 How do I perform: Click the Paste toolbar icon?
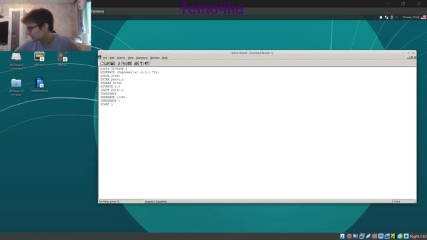(129, 63)
